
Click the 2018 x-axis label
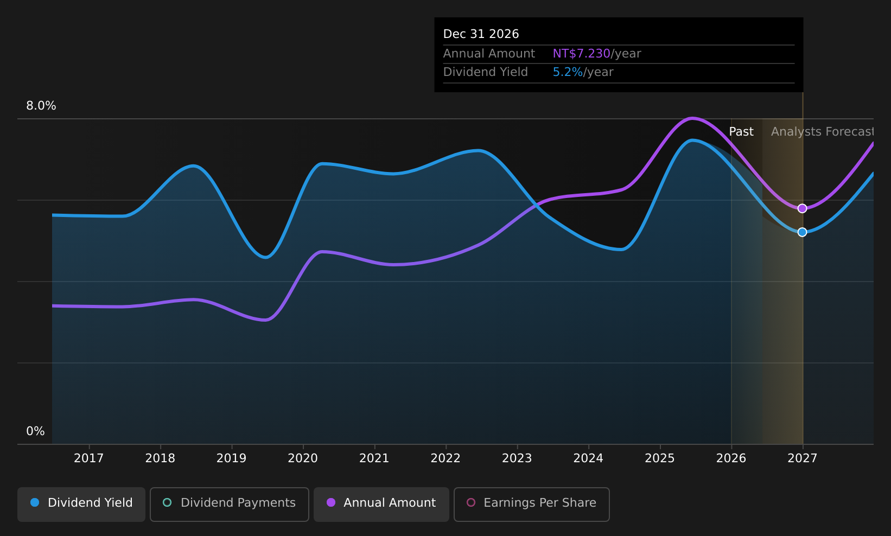[x=160, y=458]
